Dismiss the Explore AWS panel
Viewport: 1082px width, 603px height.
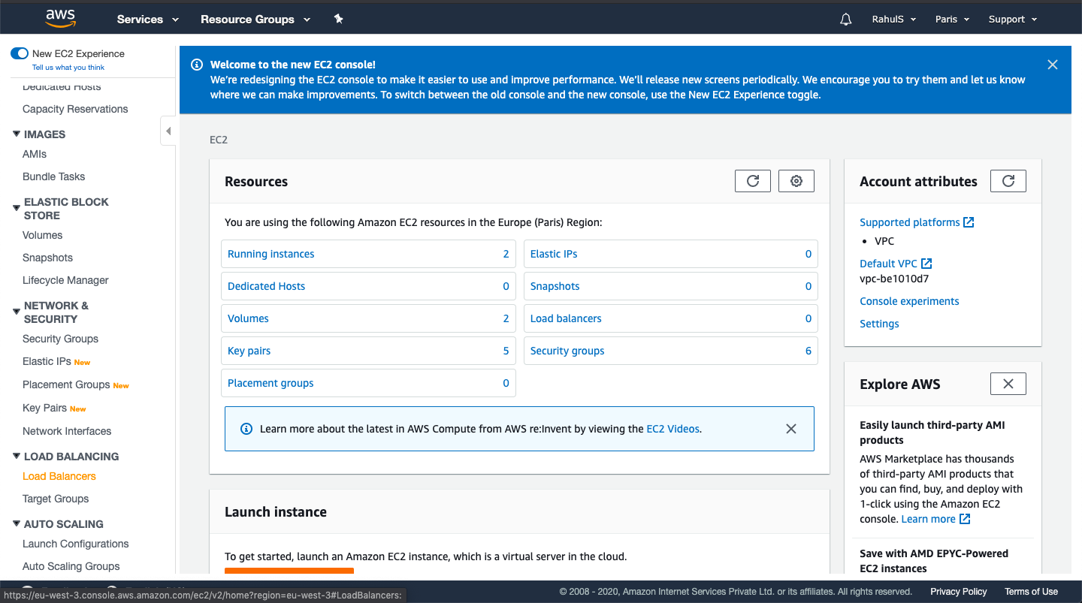1008,383
